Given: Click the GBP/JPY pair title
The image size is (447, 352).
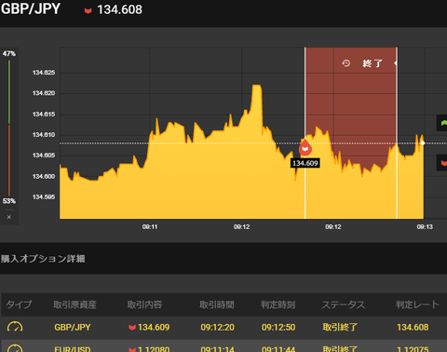Looking at the screenshot, I should [x=31, y=8].
